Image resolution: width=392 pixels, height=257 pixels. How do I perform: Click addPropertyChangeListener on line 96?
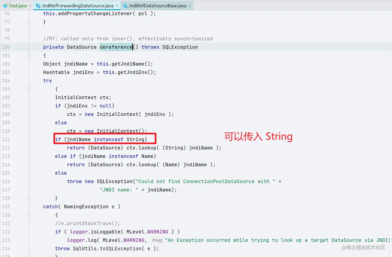click(95, 14)
